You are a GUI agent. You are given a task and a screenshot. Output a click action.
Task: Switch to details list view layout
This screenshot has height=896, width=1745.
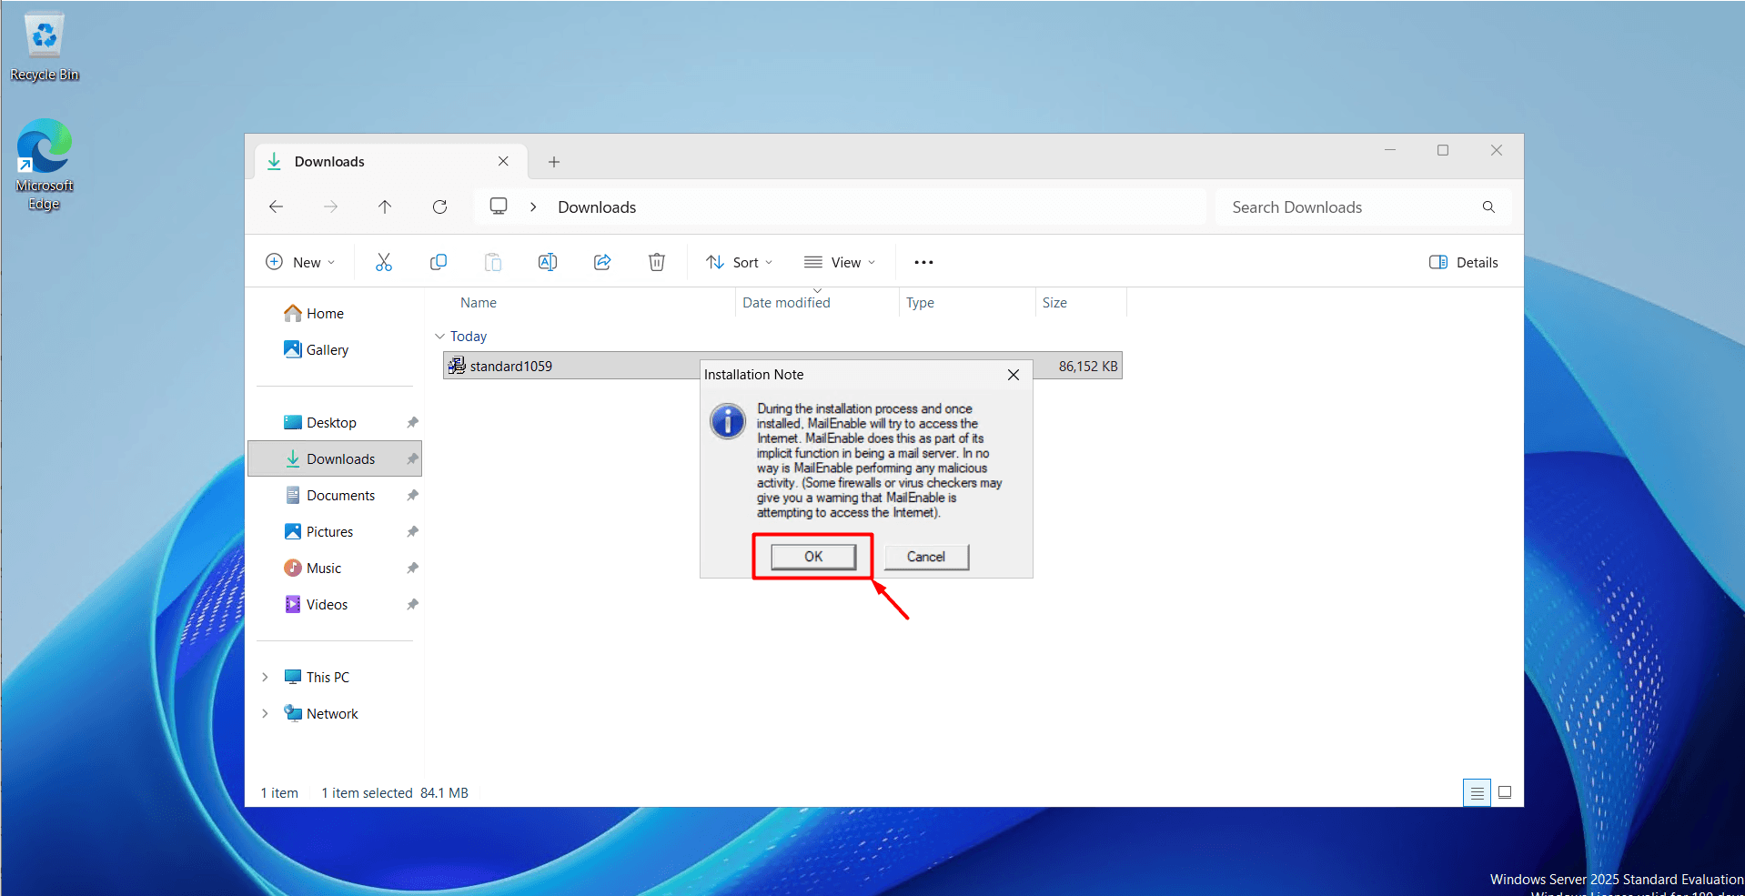(1477, 793)
